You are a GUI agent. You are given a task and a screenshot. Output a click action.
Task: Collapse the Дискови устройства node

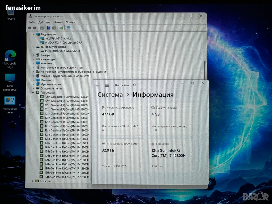point(33,47)
